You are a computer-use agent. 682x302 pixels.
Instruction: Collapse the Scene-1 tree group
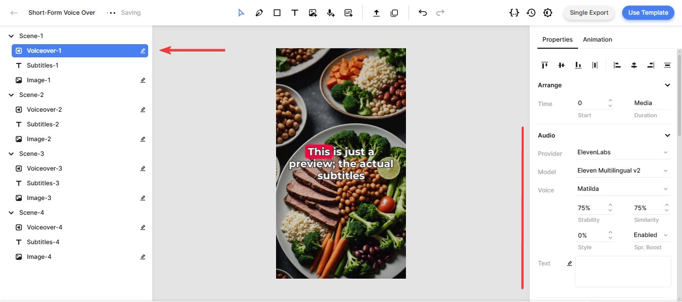tap(11, 36)
